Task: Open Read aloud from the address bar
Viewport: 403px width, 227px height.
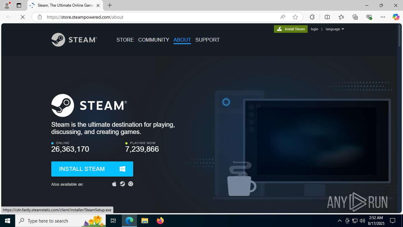Action: [x=283, y=17]
